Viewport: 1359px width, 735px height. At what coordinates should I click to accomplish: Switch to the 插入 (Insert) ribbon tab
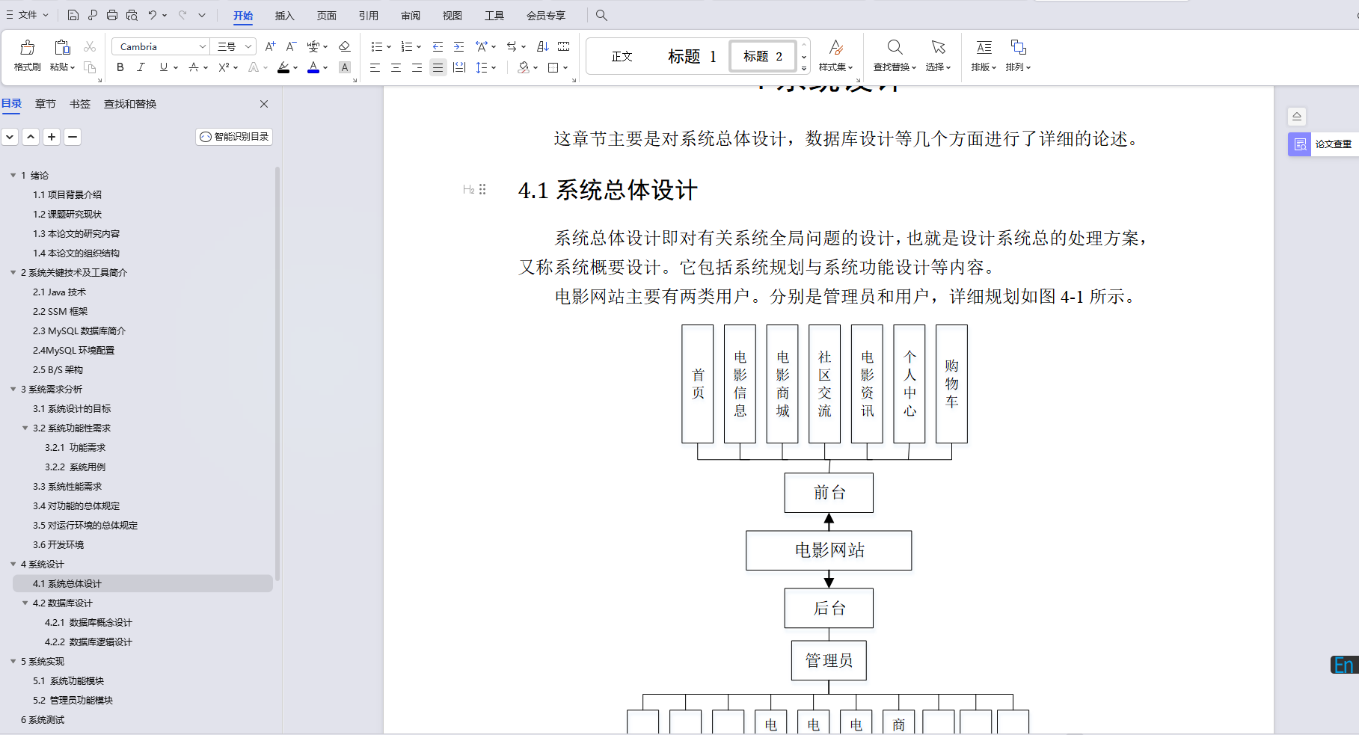pos(284,16)
